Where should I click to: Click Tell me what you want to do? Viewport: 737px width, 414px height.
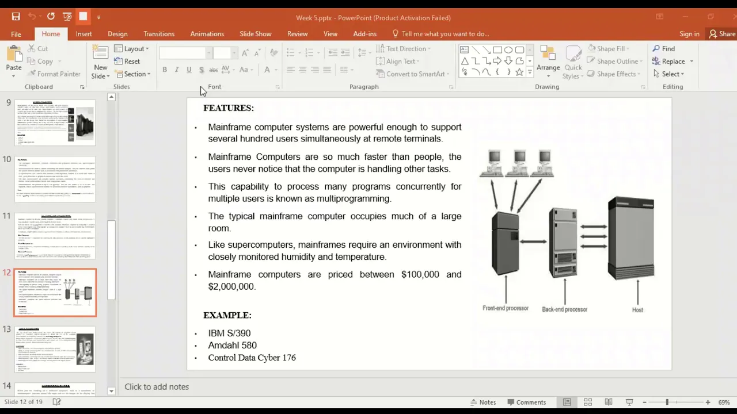[x=440, y=34]
